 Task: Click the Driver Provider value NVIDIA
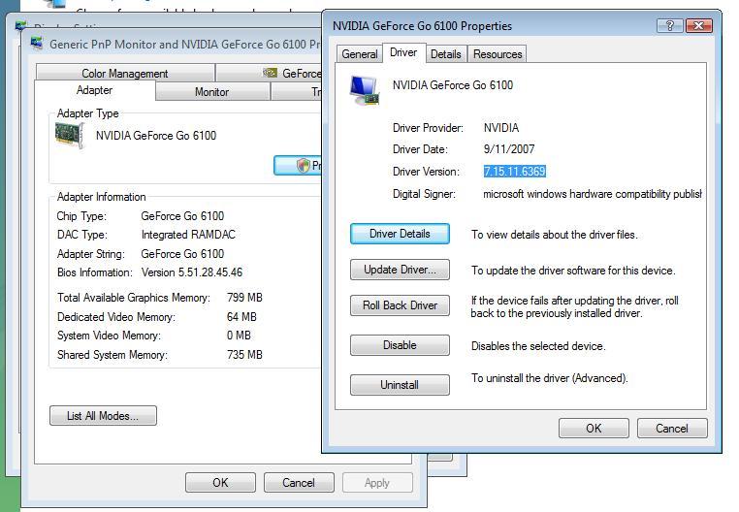[x=501, y=128]
